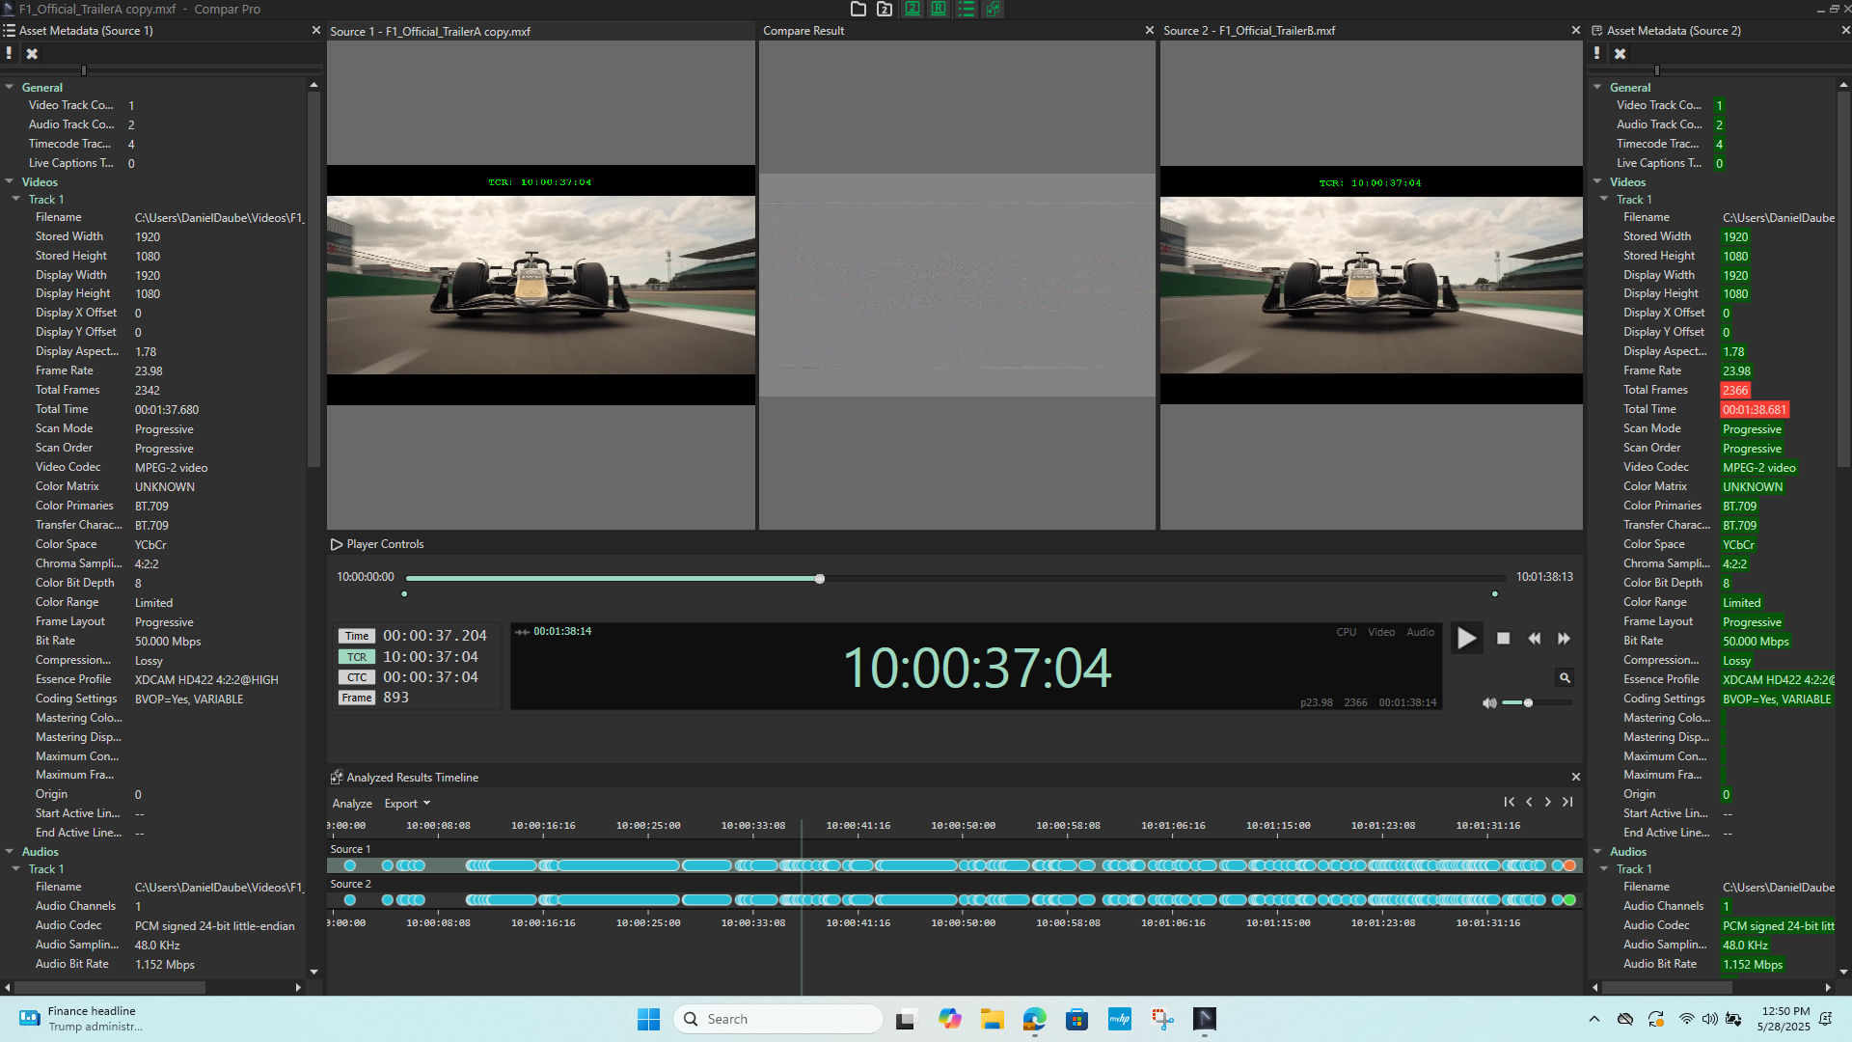Image resolution: width=1852 pixels, height=1042 pixels.
Task: Click the open Source 1 folder icon
Action: [x=858, y=9]
